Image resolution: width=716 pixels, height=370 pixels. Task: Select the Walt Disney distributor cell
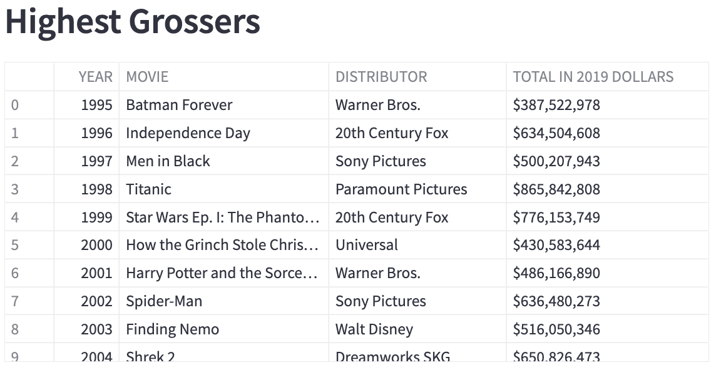[x=417, y=329]
